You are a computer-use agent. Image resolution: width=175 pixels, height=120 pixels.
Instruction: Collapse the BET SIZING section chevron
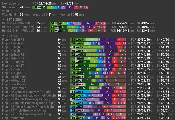click(x=3, y=19)
